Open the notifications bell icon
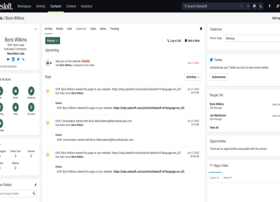The image size is (280, 202). click(x=269, y=6)
